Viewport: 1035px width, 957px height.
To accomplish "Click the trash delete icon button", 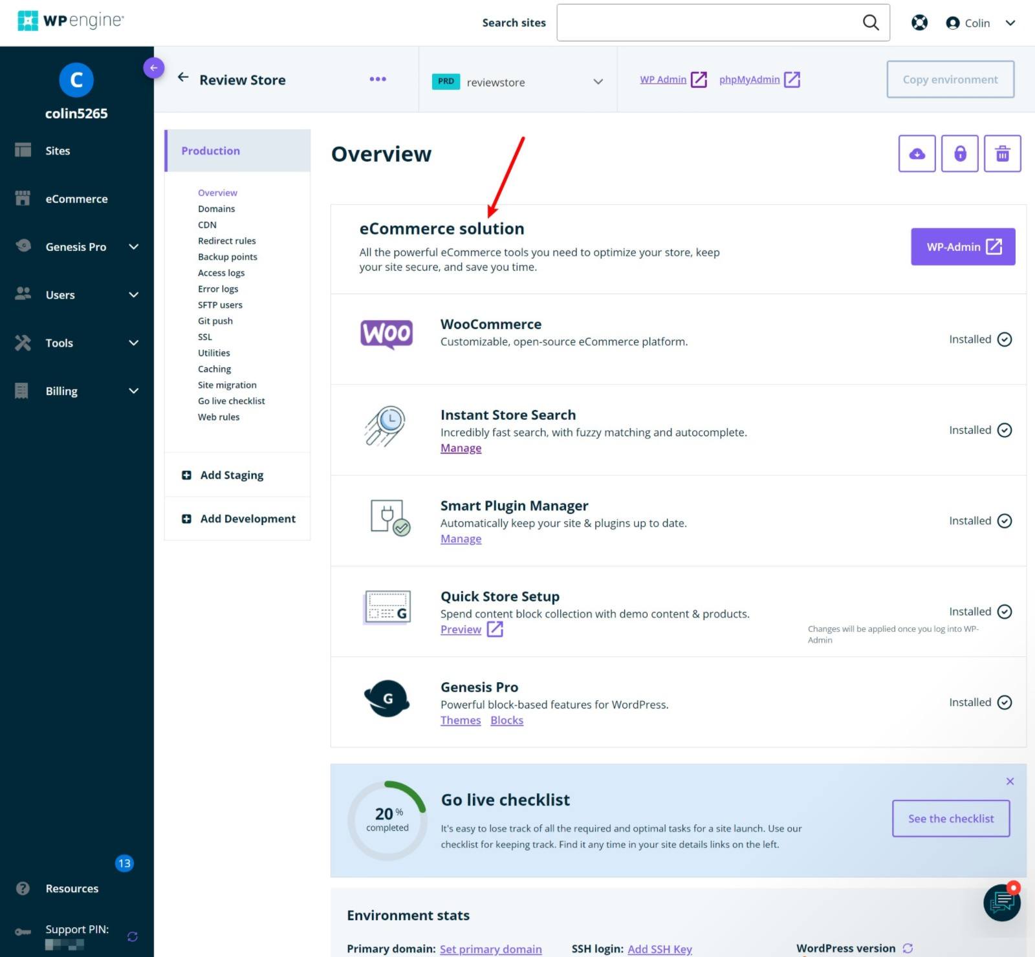I will pyautogui.click(x=1003, y=154).
